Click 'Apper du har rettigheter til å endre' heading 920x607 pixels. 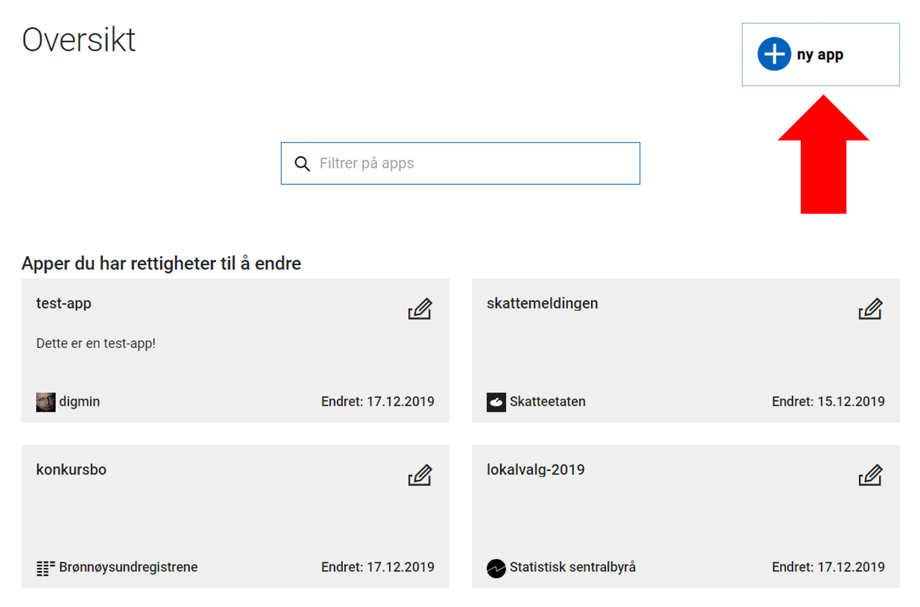pos(161,263)
